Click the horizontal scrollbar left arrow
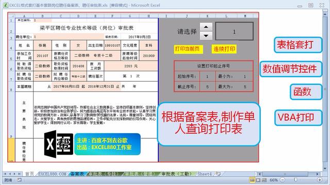 click(260, 174)
